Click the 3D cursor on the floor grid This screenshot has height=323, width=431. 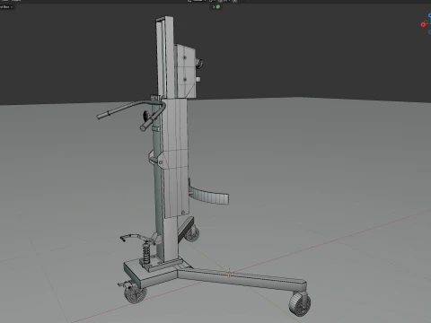coord(230,273)
